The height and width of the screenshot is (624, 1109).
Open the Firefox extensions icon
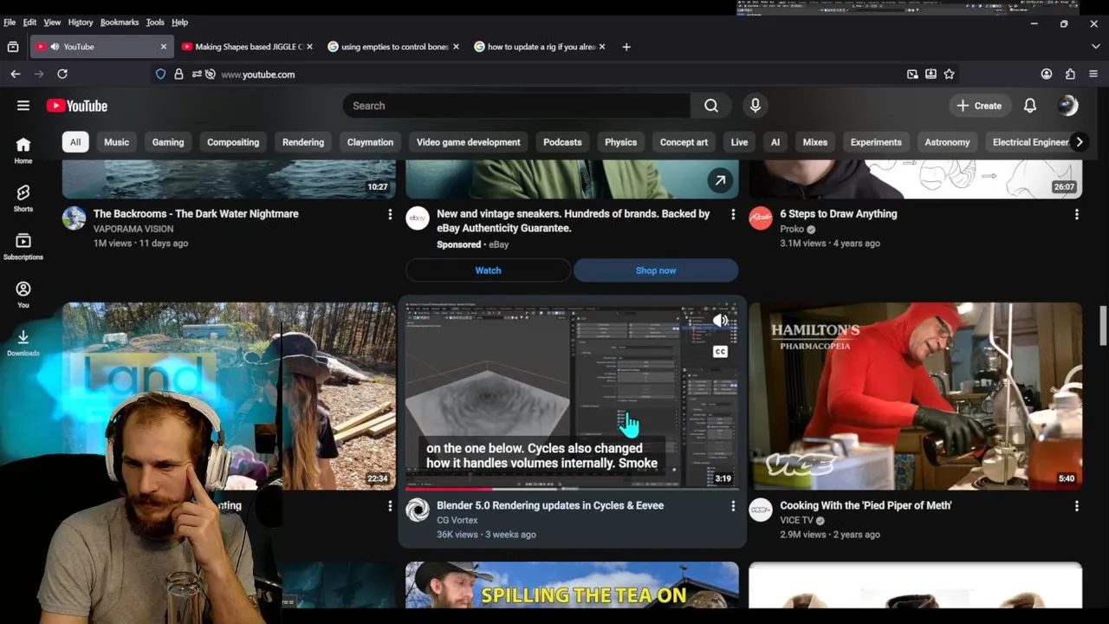[x=1070, y=75]
